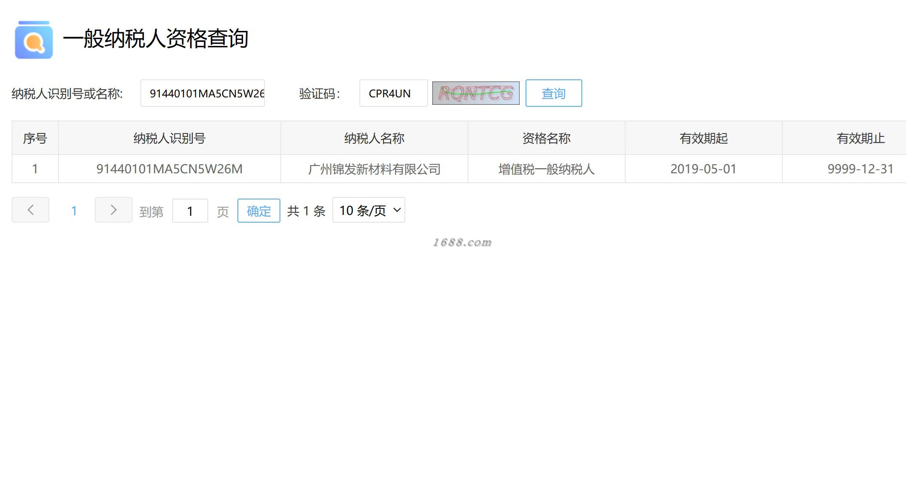Focus the taxpayer ID or name input

pyautogui.click(x=202, y=93)
